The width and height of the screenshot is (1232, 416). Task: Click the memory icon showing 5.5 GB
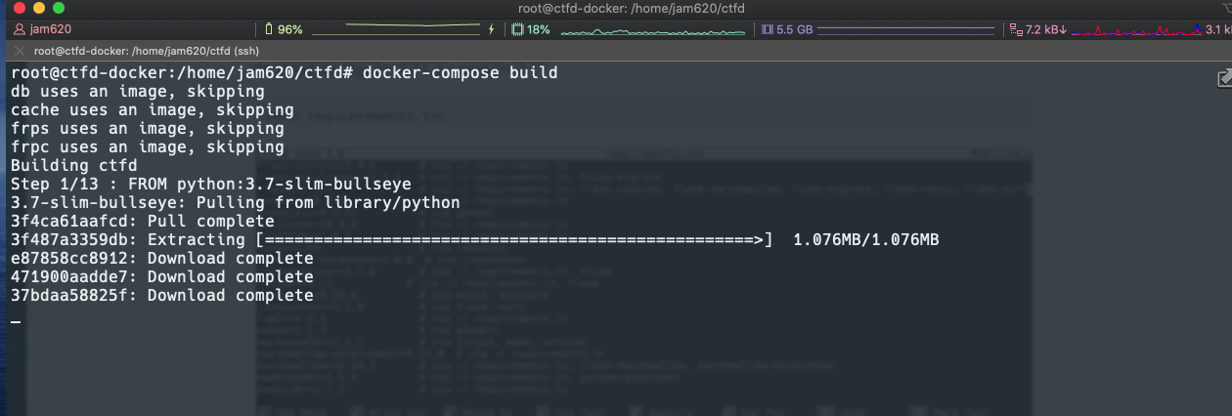[768, 29]
